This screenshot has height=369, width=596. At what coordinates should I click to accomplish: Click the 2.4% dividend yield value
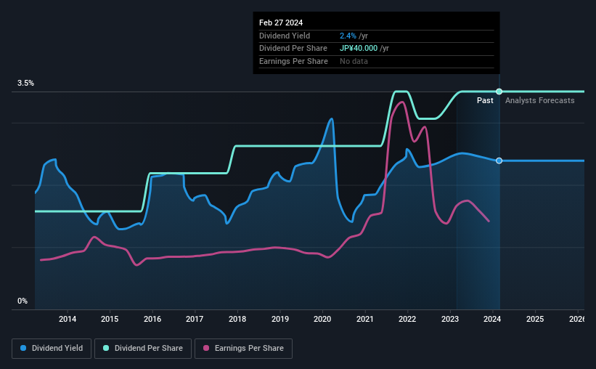point(348,36)
